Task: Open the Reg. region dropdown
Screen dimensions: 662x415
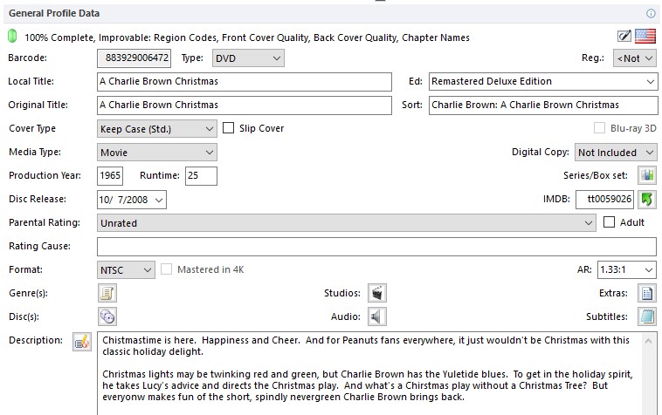Action: coord(635,58)
